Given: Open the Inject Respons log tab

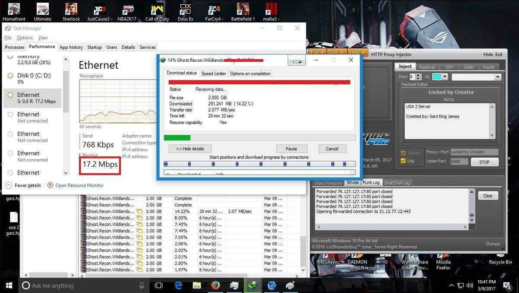Looking at the screenshot, I should click(x=328, y=183).
